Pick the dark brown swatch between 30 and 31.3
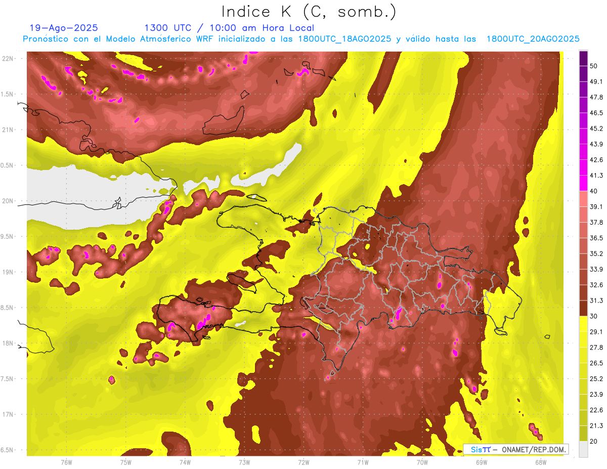The width and height of the screenshot is (607, 469). (x=583, y=308)
